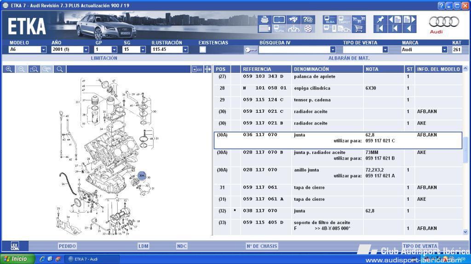Screen dimensions: 471x264
Task: Click the Búsqueda IV search input field
Action: tap(294, 49)
